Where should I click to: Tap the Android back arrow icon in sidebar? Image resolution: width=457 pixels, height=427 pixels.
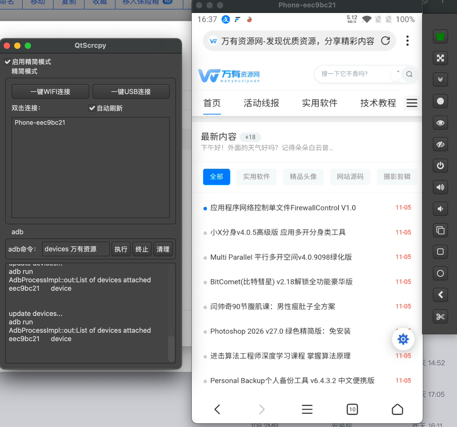click(x=440, y=295)
